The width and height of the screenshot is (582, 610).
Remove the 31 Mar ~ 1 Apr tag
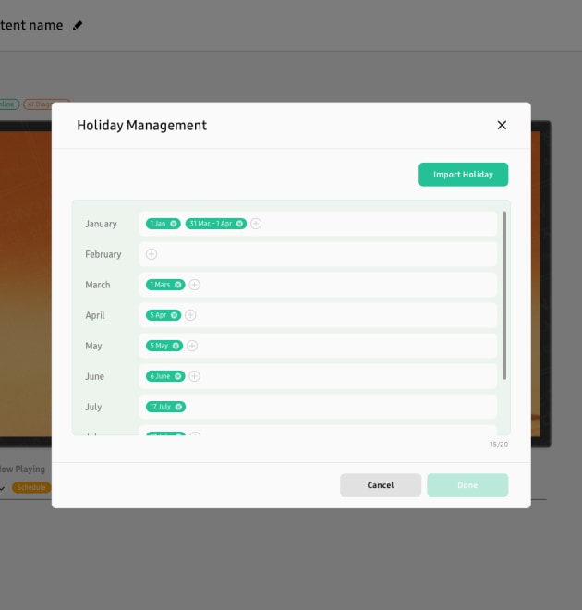click(x=239, y=224)
